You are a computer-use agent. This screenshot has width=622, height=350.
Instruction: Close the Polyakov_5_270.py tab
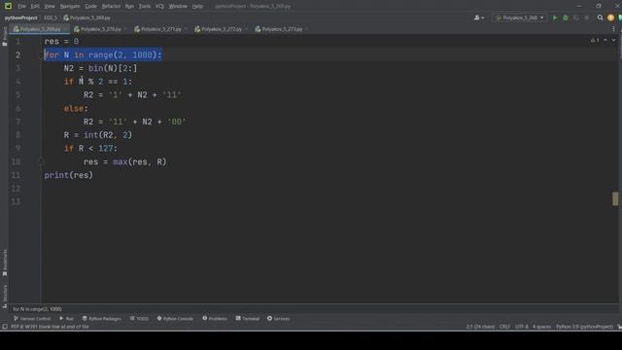(125, 29)
